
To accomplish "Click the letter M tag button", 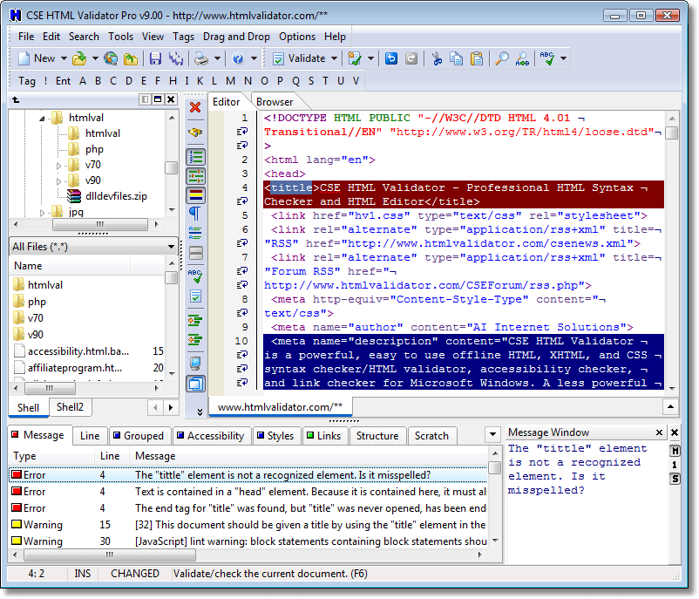I will tap(230, 81).
